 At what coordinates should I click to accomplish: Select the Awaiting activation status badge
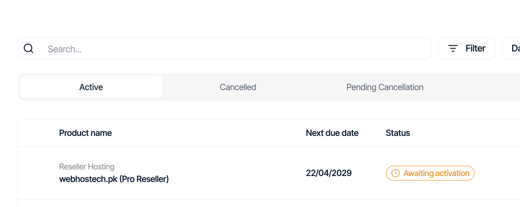(x=430, y=173)
